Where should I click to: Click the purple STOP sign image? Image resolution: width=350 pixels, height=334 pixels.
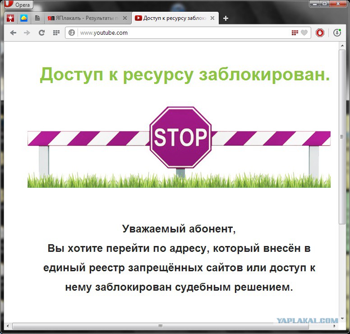180,137
